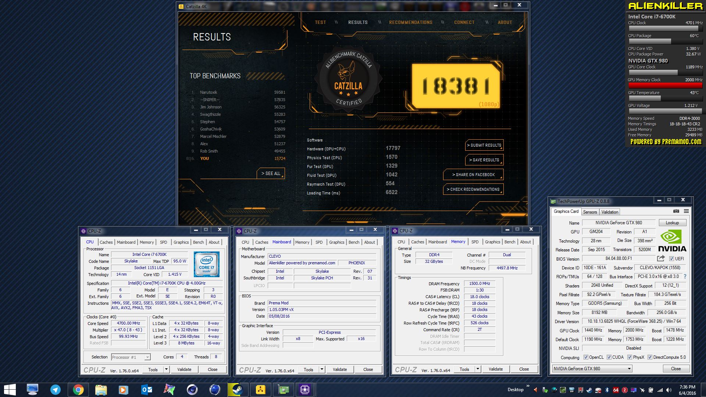This screenshot has width=706, height=397.
Task: Toggle the OpenCL checkbox in GPU-Z
Action: (586, 357)
